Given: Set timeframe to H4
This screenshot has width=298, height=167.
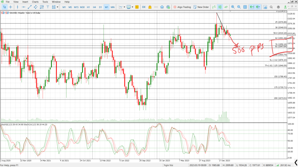Looking at the screenshot, I should 95,7.
